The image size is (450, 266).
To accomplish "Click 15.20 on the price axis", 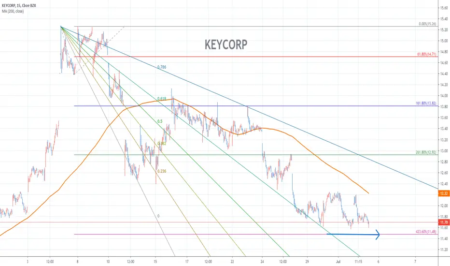I will (444, 30).
